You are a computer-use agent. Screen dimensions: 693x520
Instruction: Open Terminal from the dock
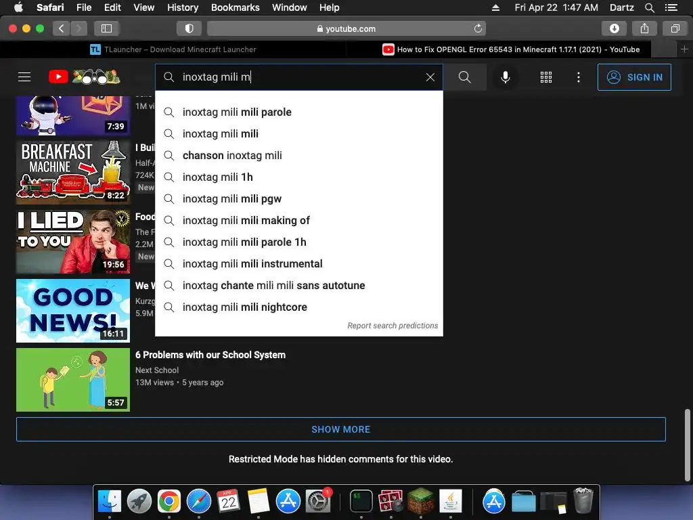coord(361,501)
